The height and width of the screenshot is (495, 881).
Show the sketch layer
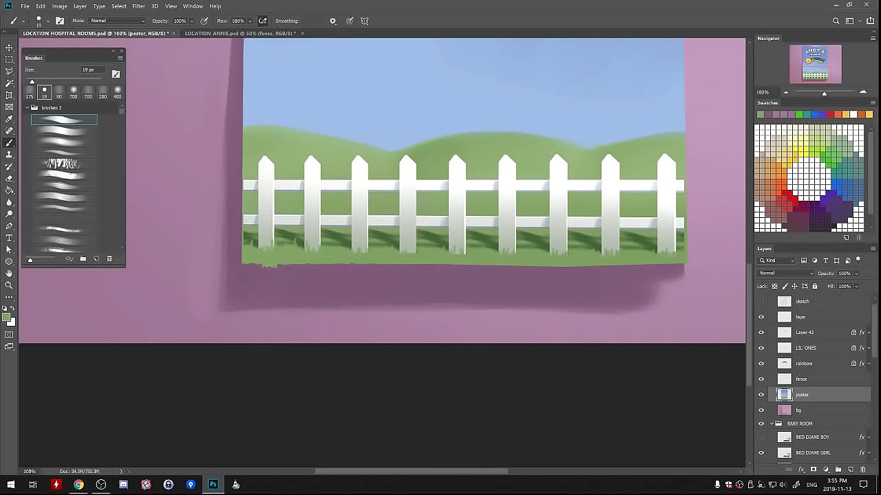pyautogui.click(x=761, y=301)
